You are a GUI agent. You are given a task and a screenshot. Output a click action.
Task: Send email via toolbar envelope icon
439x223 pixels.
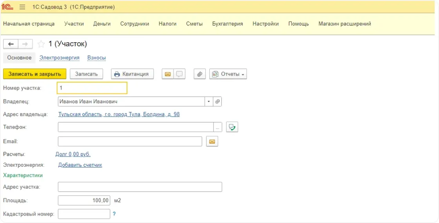[168, 74]
